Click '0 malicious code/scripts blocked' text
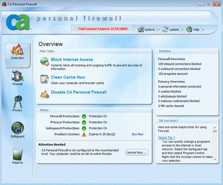Image resolution: width=223 pixels, height=185 pixels. (179, 101)
